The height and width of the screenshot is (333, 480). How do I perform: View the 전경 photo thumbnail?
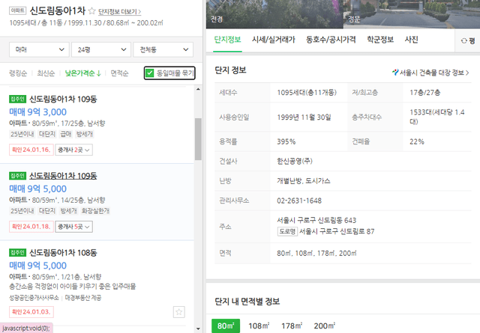(x=274, y=14)
